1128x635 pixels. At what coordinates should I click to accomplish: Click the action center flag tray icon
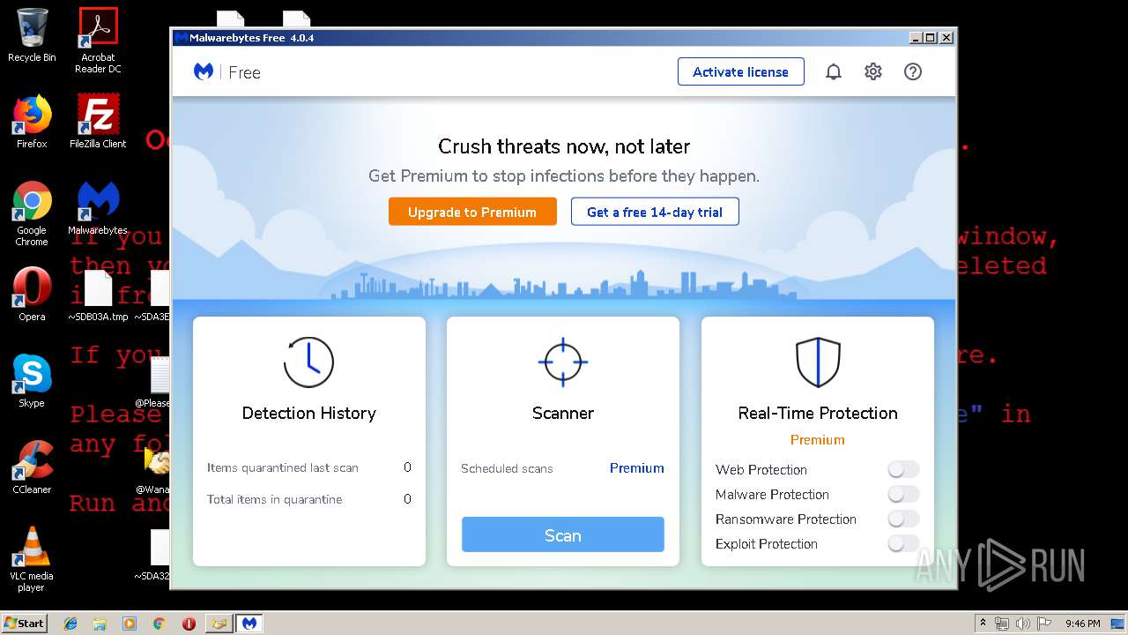1044,624
